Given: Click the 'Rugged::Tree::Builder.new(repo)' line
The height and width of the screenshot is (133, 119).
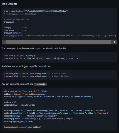Looking at the screenshot, I should click(x=25, y=94).
